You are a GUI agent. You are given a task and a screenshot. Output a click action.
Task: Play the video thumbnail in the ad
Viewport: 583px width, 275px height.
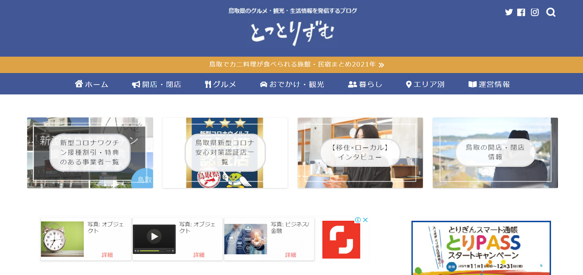[154, 237]
